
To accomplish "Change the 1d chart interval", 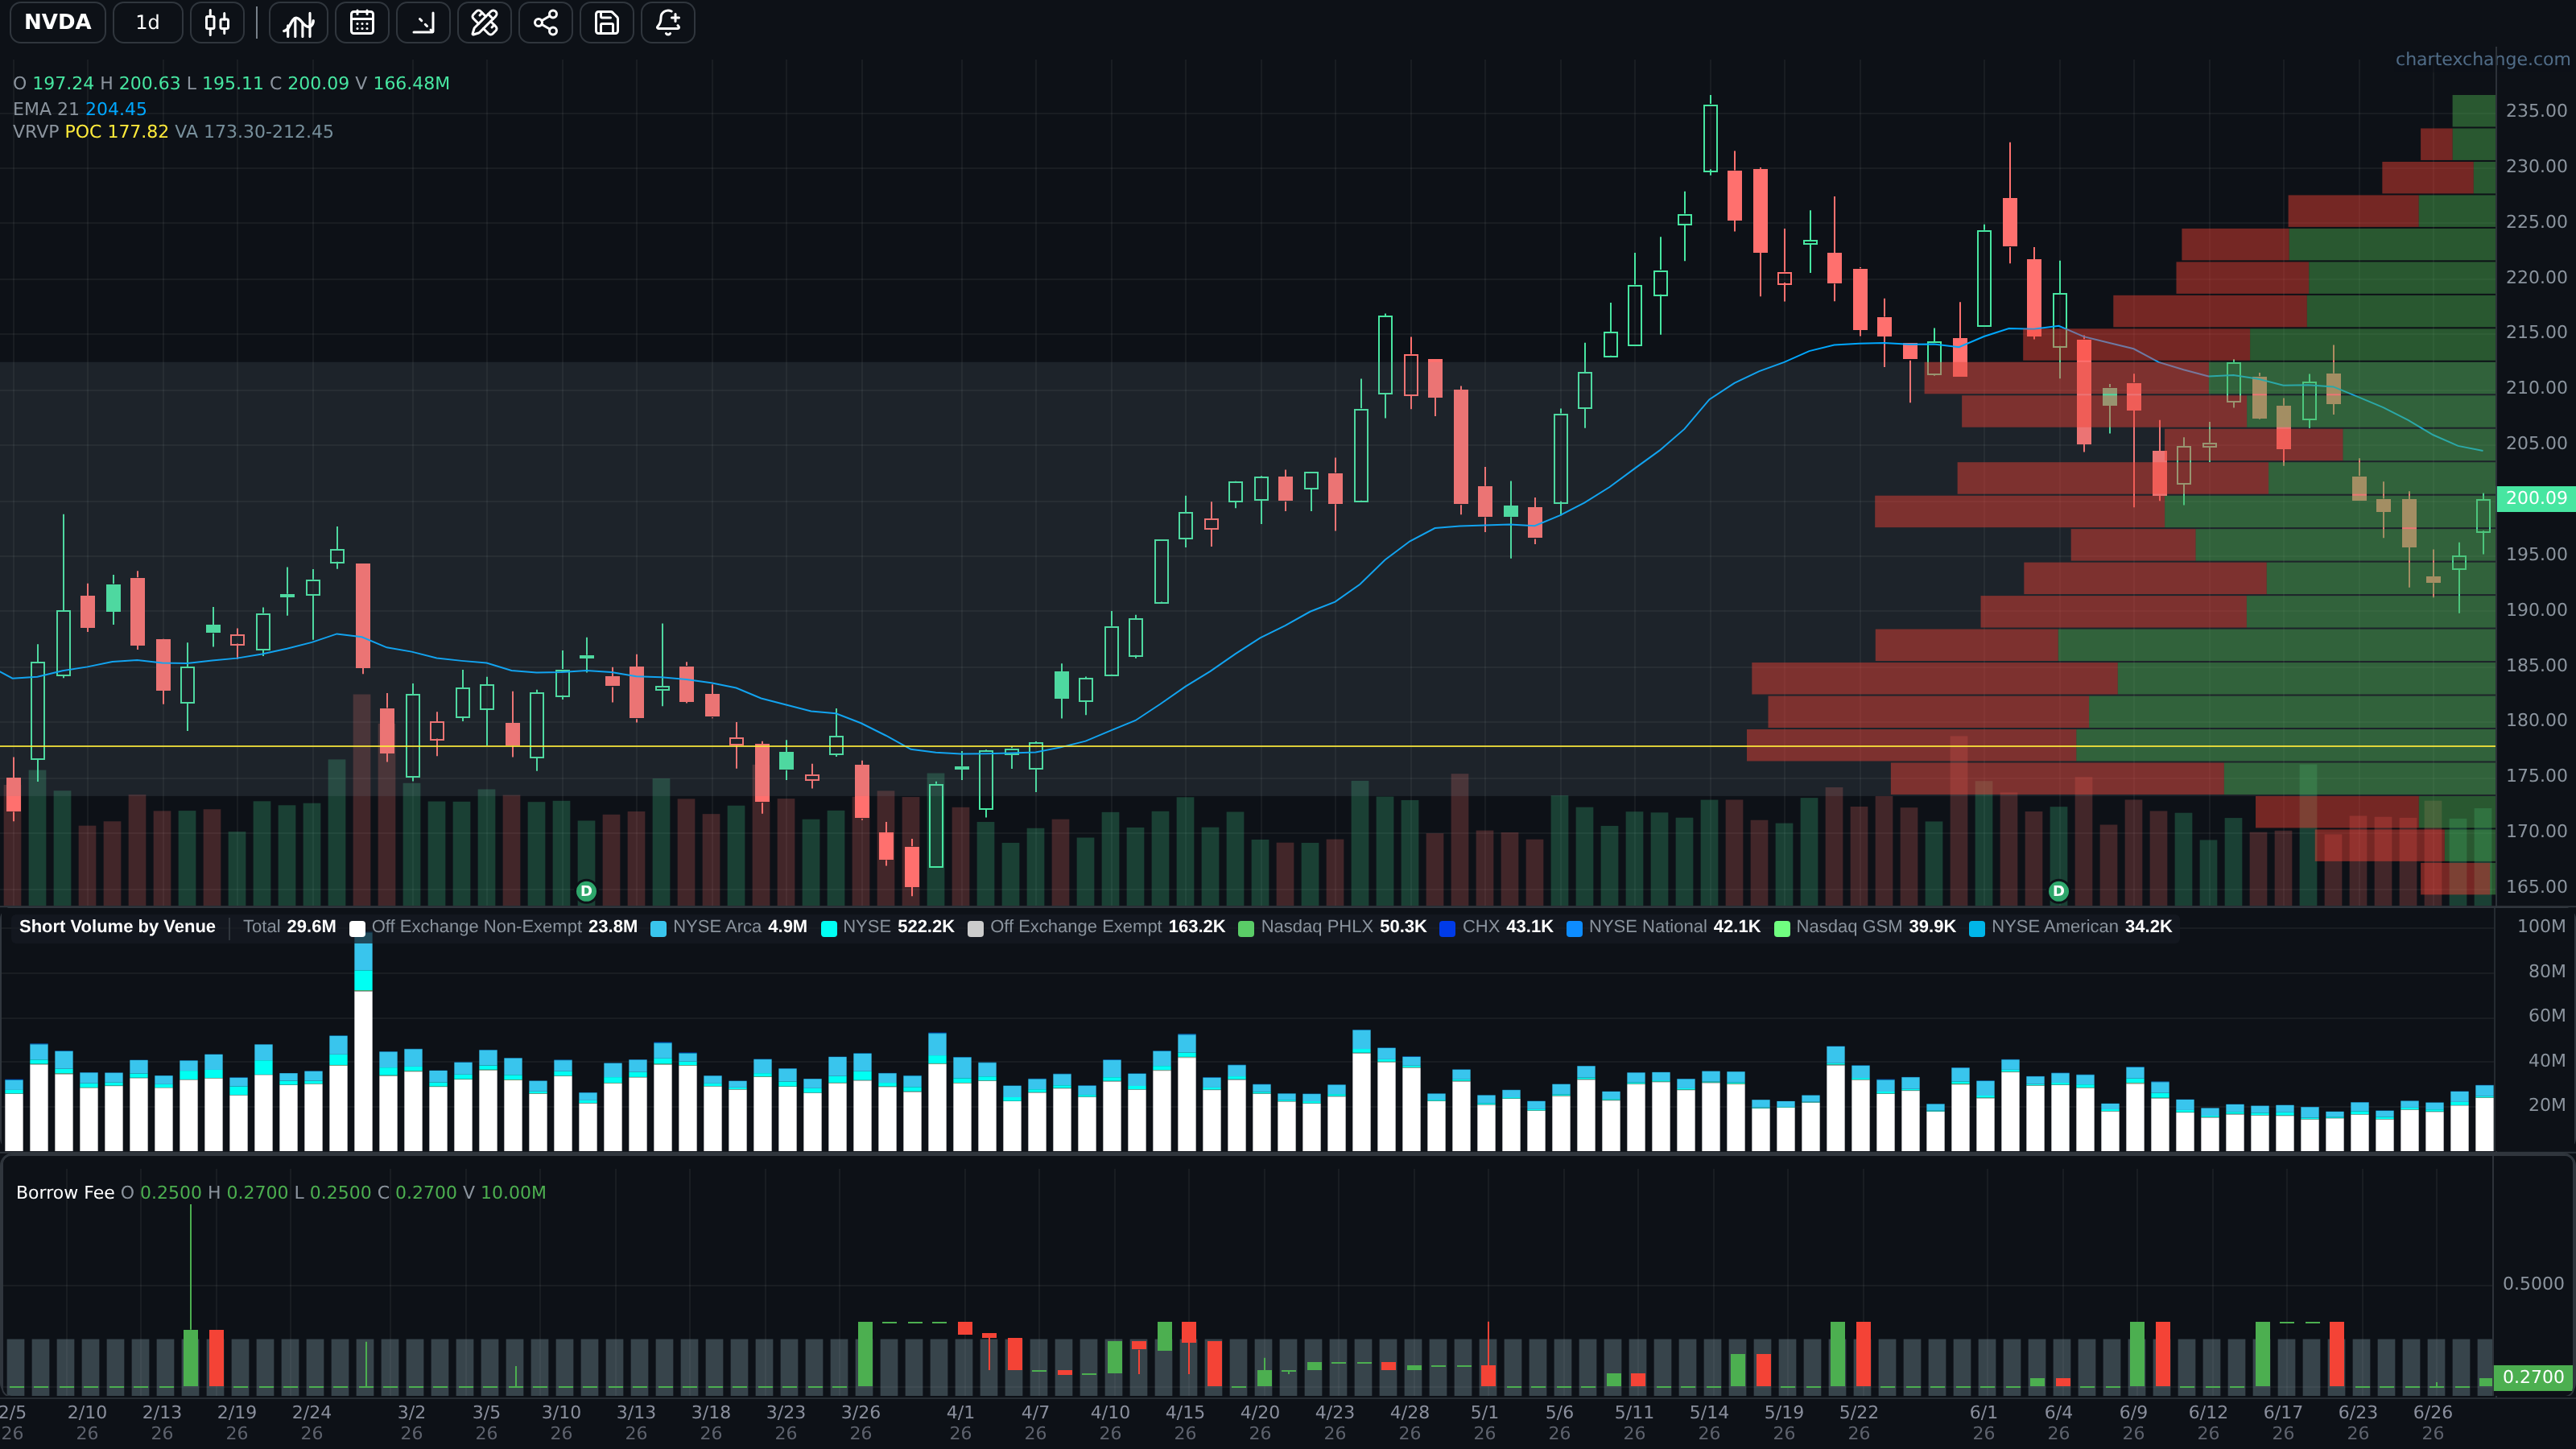I will 148,22.
